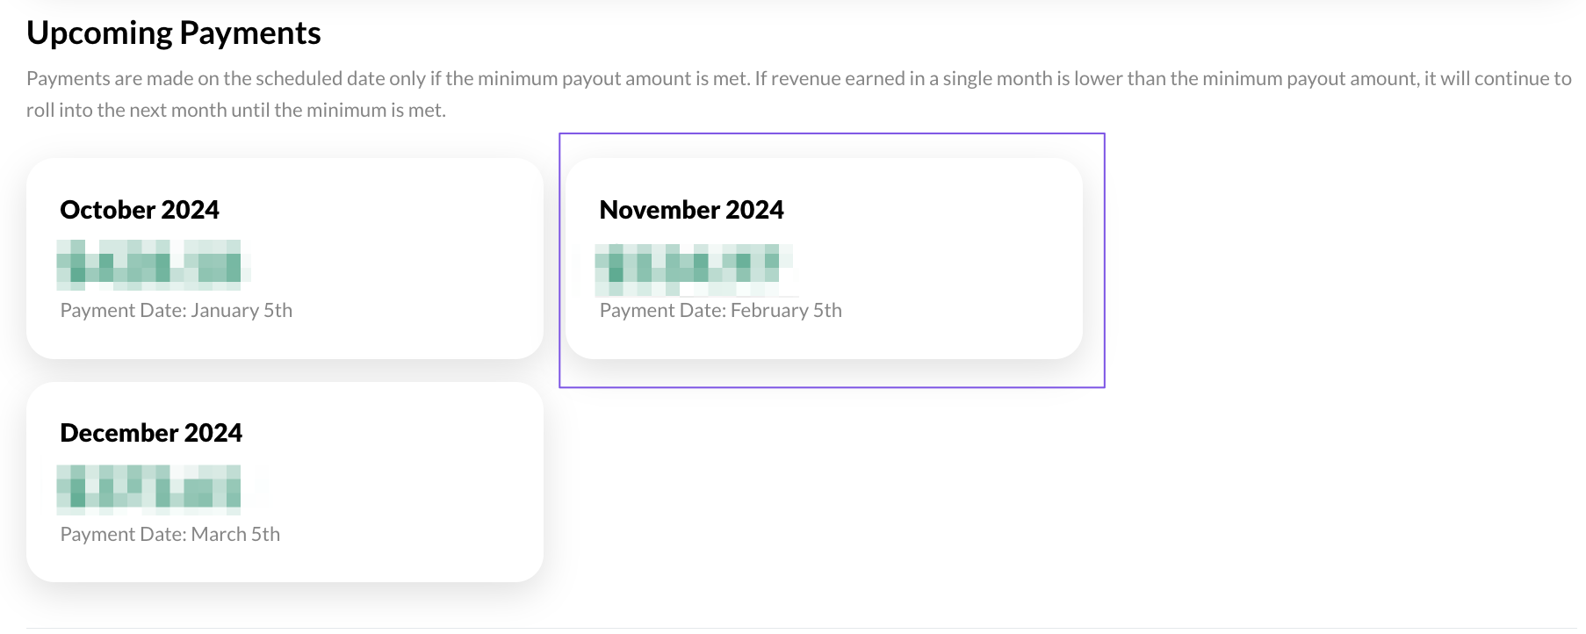
Task: Click the blurred amount under December 2024
Action: [x=149, y=488]
